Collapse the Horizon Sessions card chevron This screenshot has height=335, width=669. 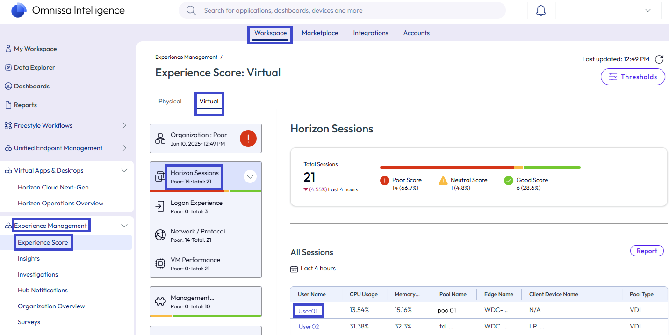pos(250,177)
